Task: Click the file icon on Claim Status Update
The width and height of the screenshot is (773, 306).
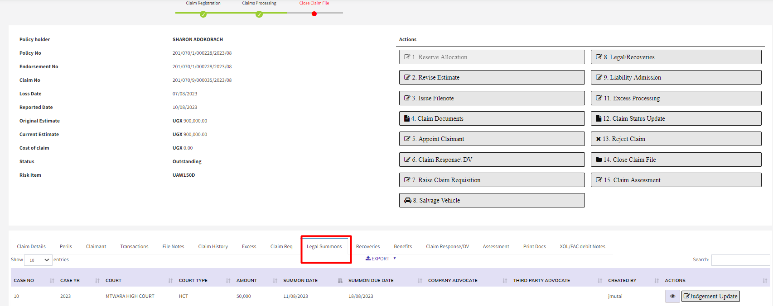Action: [x=599, y=118]
